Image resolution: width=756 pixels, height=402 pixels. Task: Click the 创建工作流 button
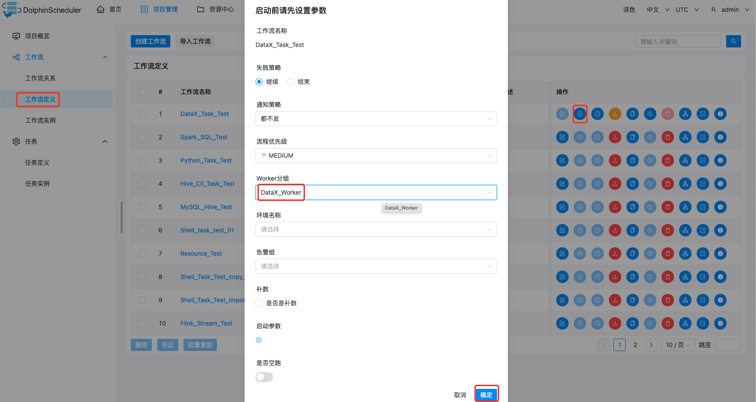pyautogui.click(x=151, y=41)
